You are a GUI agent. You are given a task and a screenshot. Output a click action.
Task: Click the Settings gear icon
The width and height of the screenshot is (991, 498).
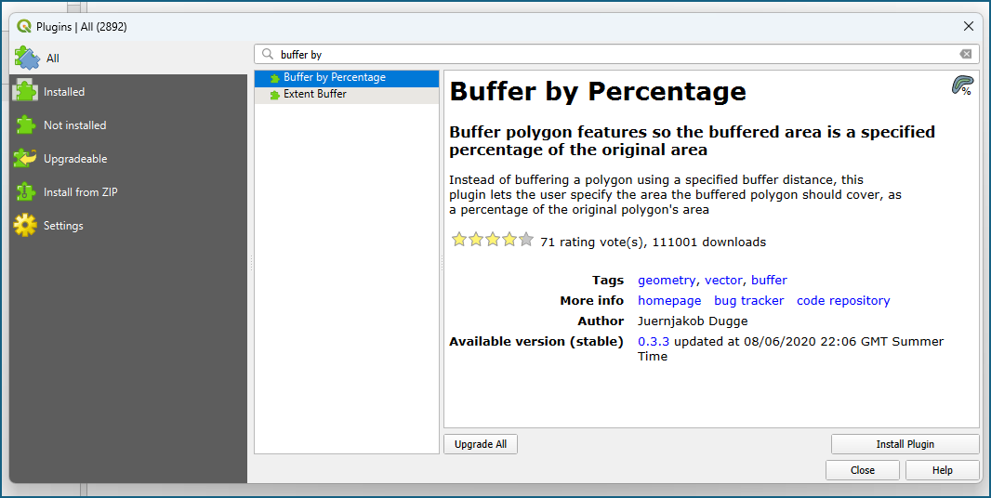click(25, 225)
